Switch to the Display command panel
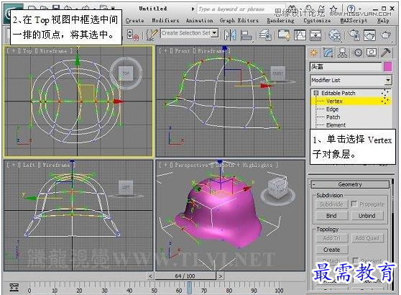401x295 pixels. (372, 53)
